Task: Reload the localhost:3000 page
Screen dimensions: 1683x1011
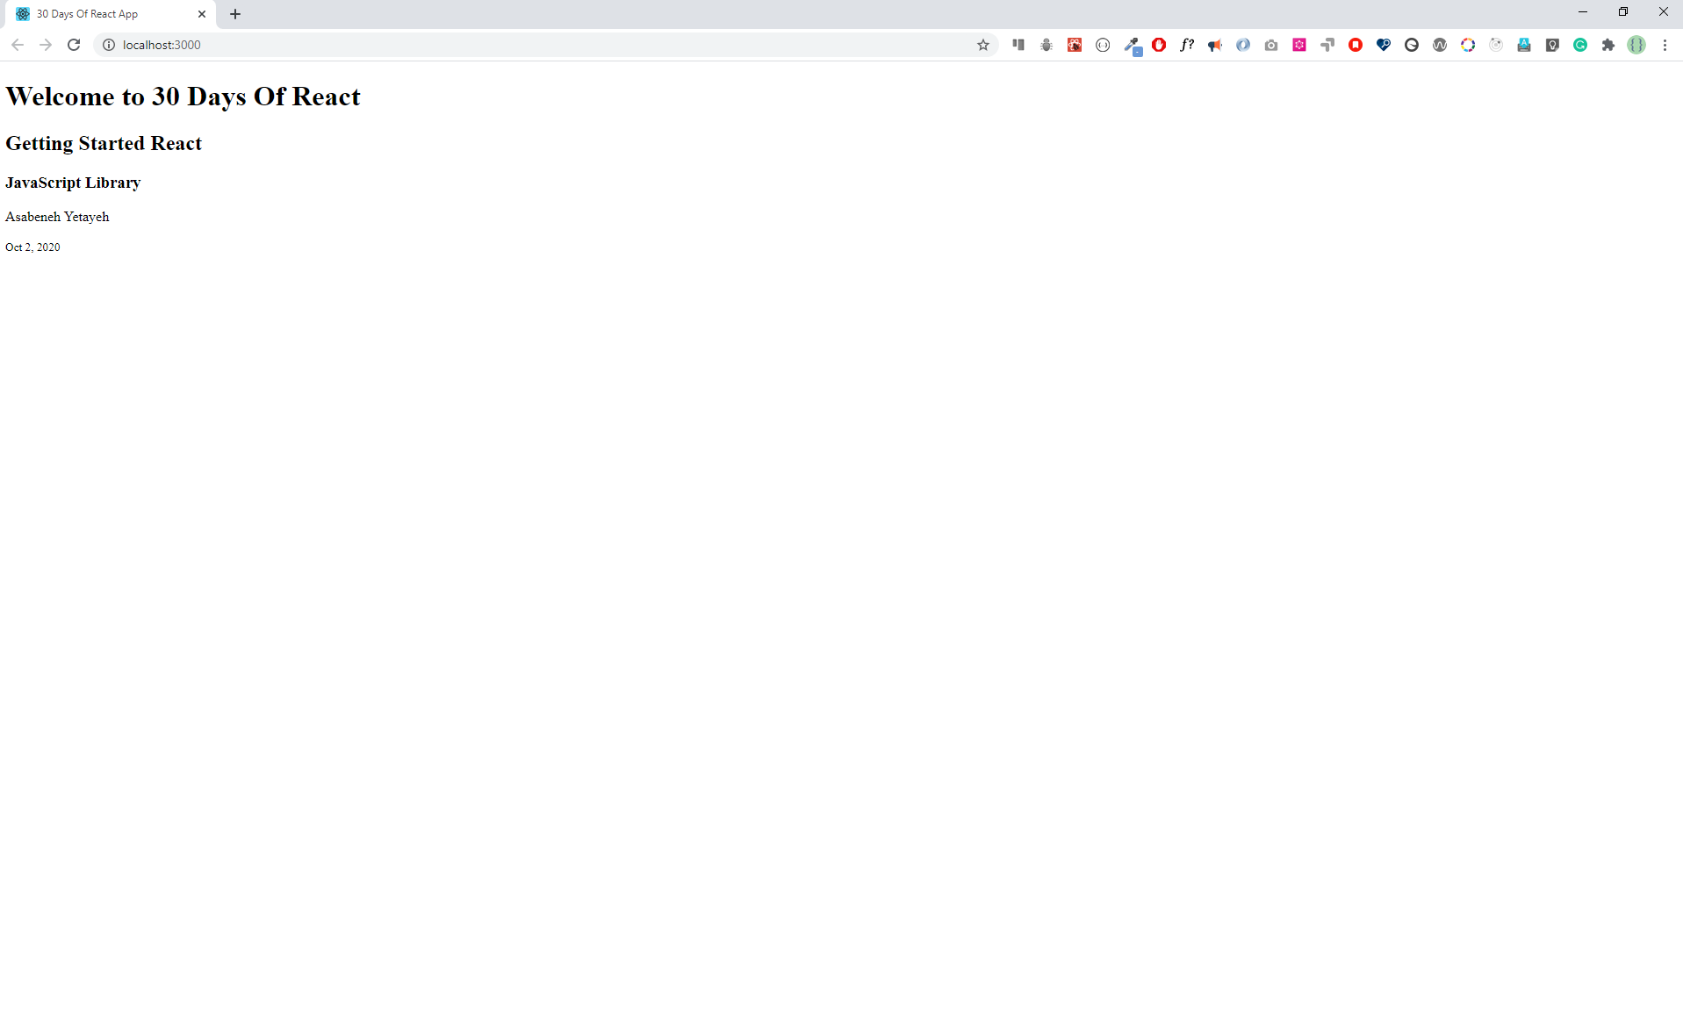Action: point(74,44)
